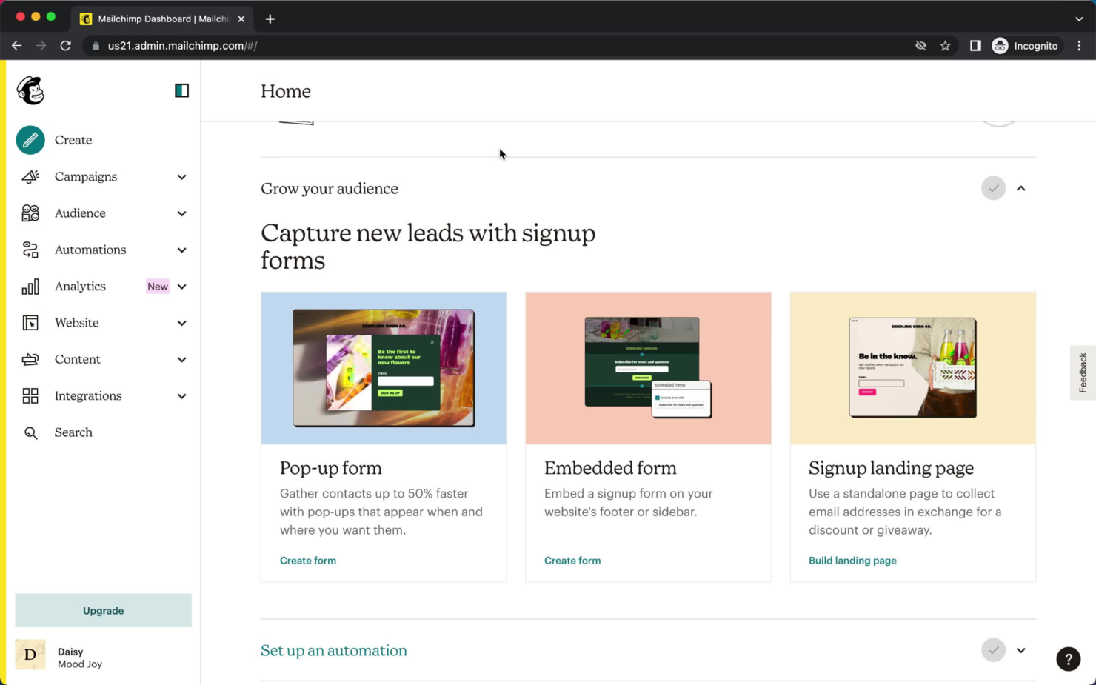Open the help question mark button

[x=1068, y=659]
